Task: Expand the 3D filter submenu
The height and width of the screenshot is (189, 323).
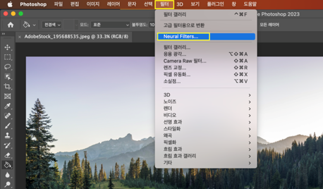Action: point(206,95)
